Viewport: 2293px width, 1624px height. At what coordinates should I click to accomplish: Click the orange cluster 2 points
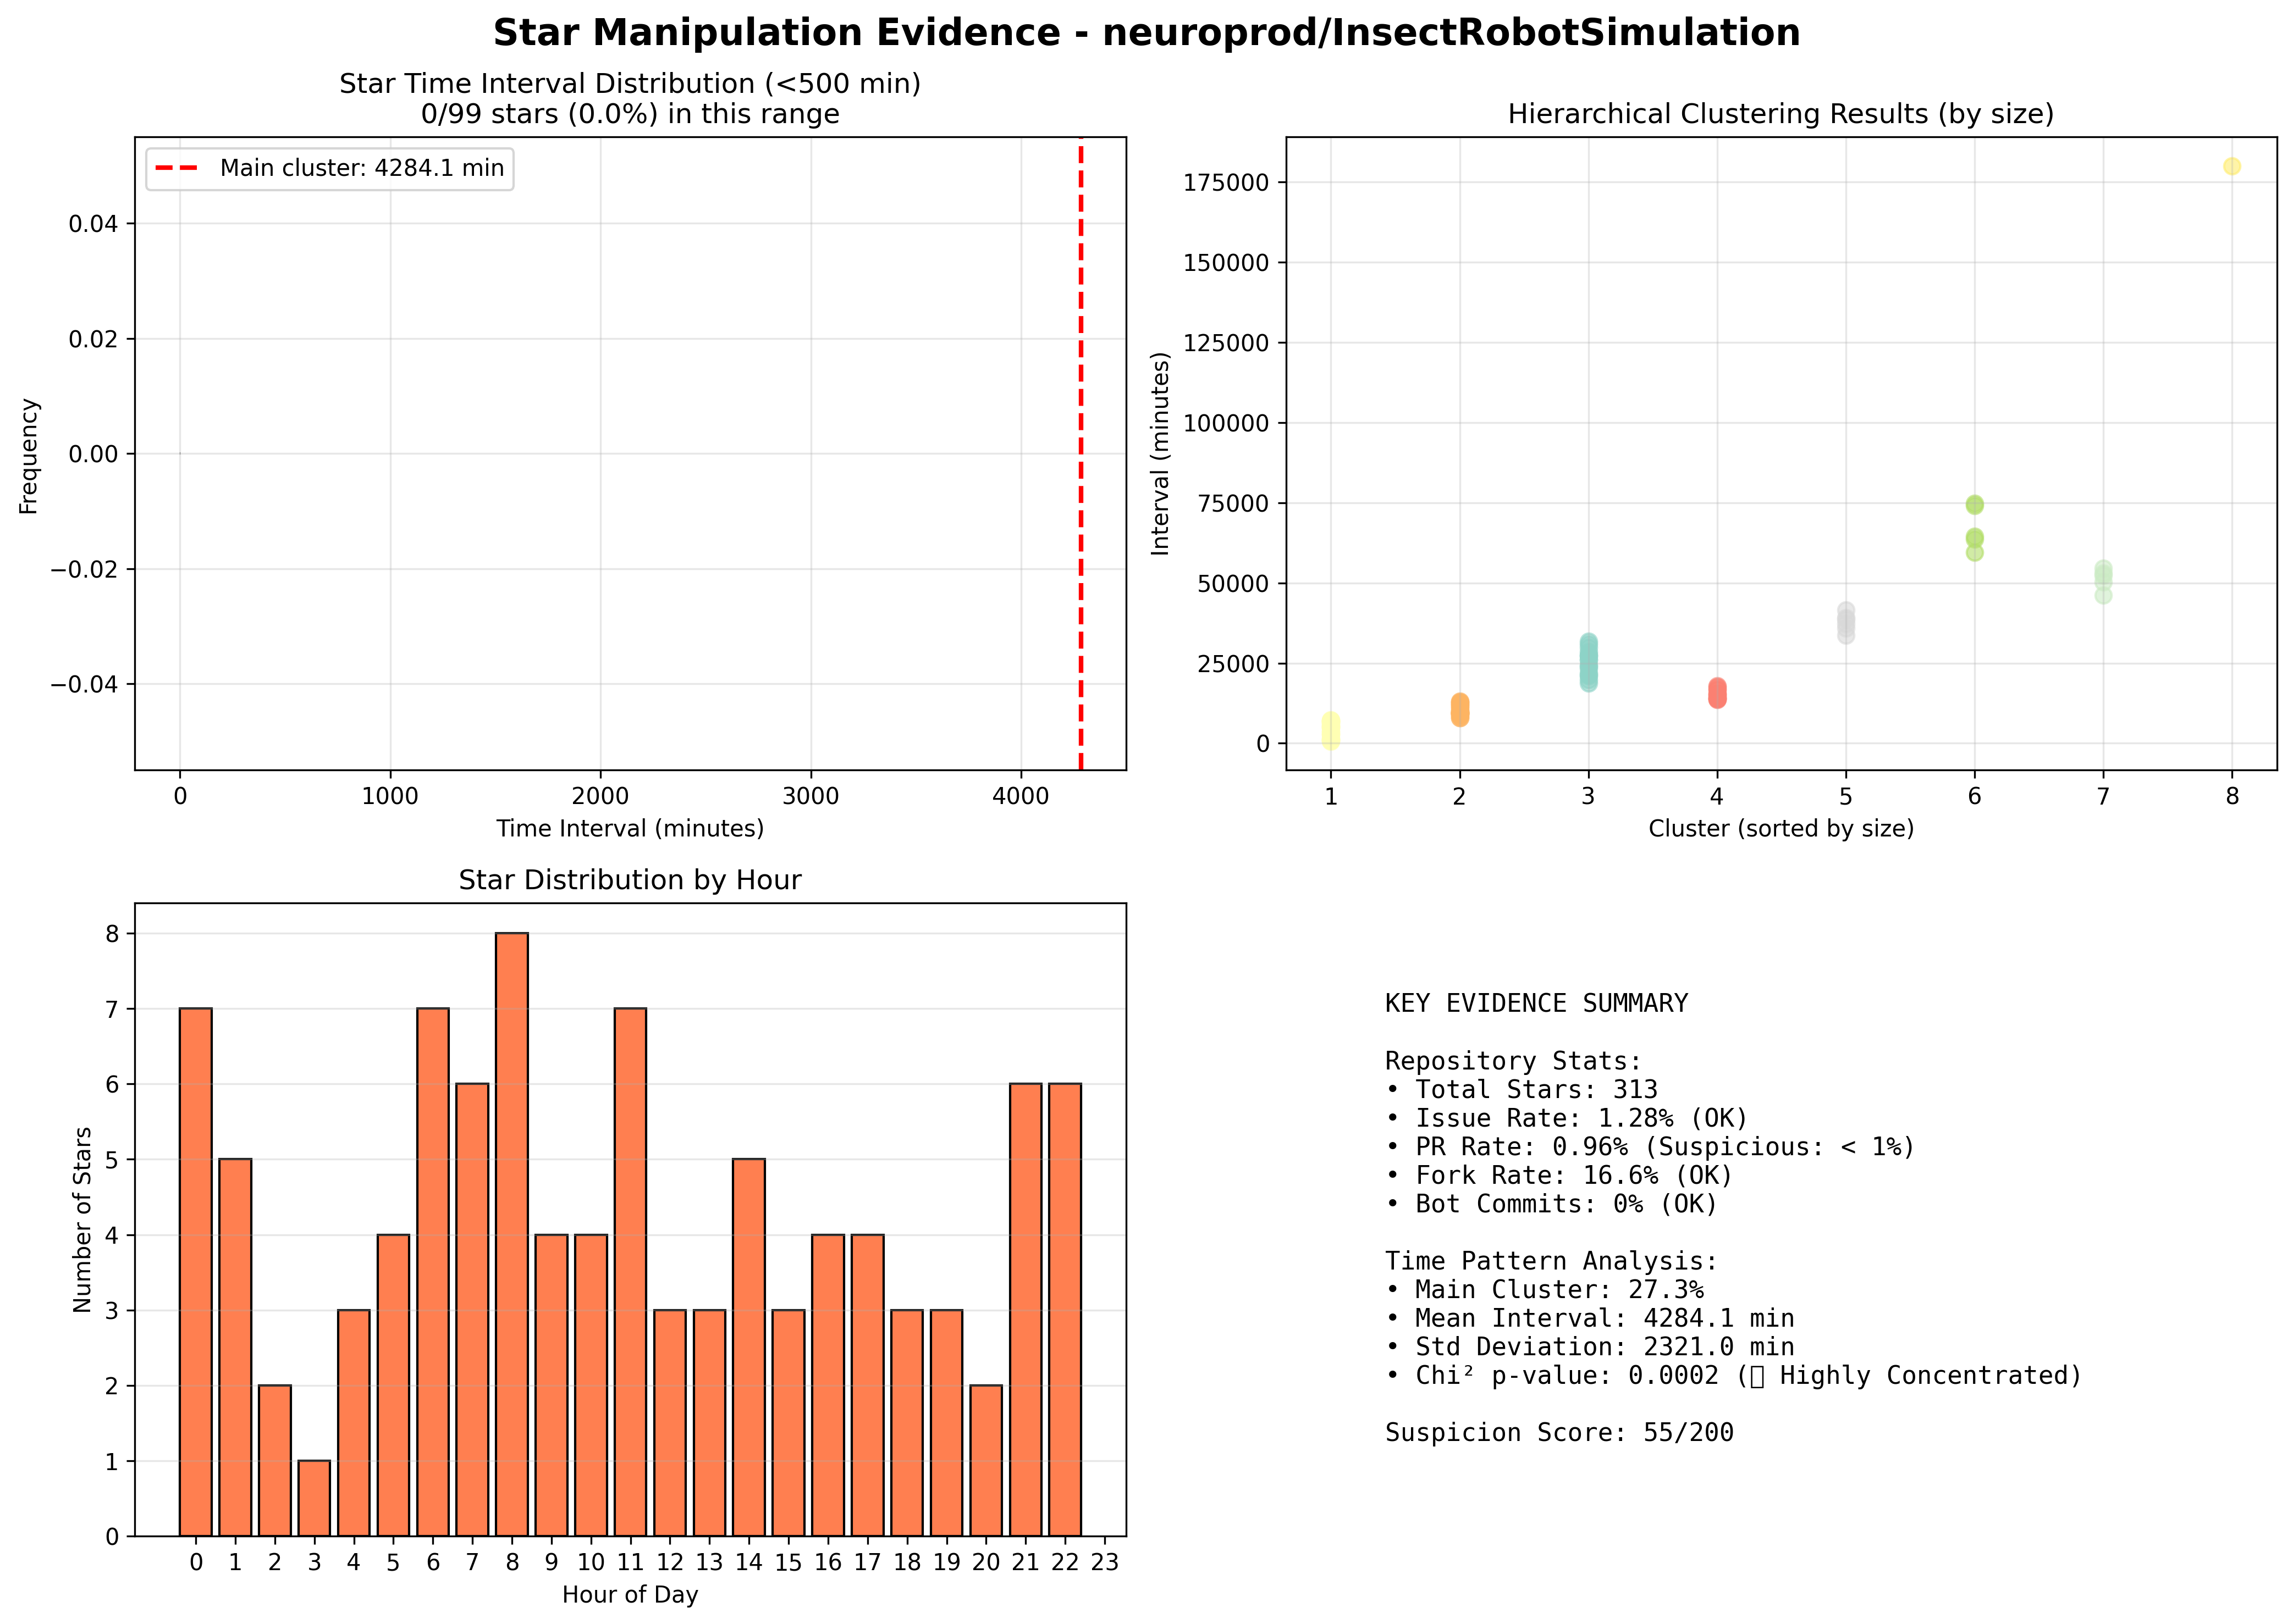[1459, 709]
